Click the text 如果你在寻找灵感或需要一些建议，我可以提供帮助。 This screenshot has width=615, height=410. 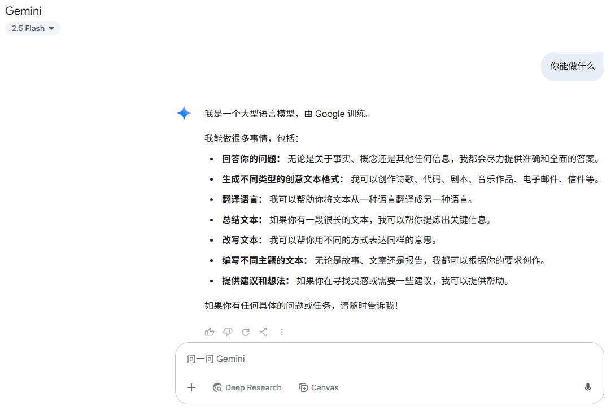[403, 281]
